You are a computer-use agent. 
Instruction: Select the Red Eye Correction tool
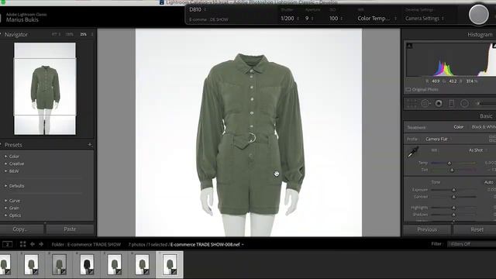click(439, 103)
